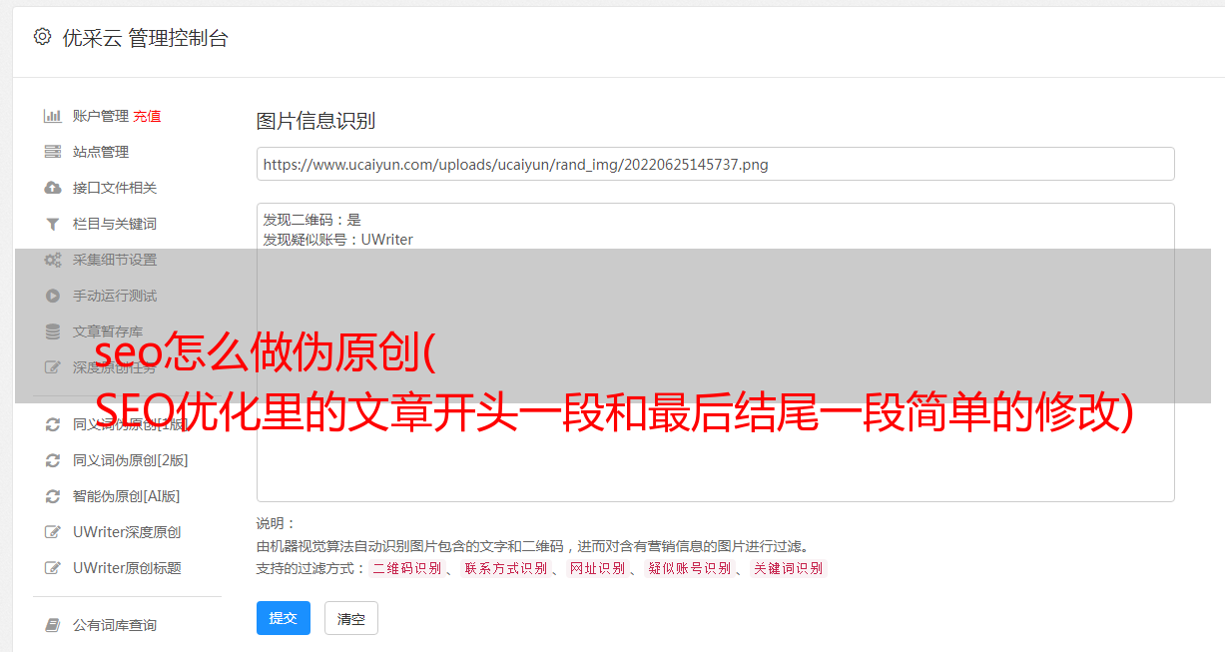The width and height of the screenshot is (1225, 652).
Task: Click the red 充值 link
Action: pyautogui.click(x=147, y=116)
